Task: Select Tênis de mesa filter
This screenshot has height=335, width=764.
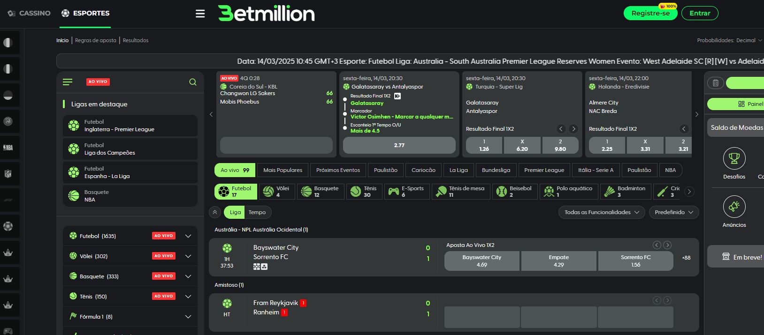Action: tap(461, 192)
